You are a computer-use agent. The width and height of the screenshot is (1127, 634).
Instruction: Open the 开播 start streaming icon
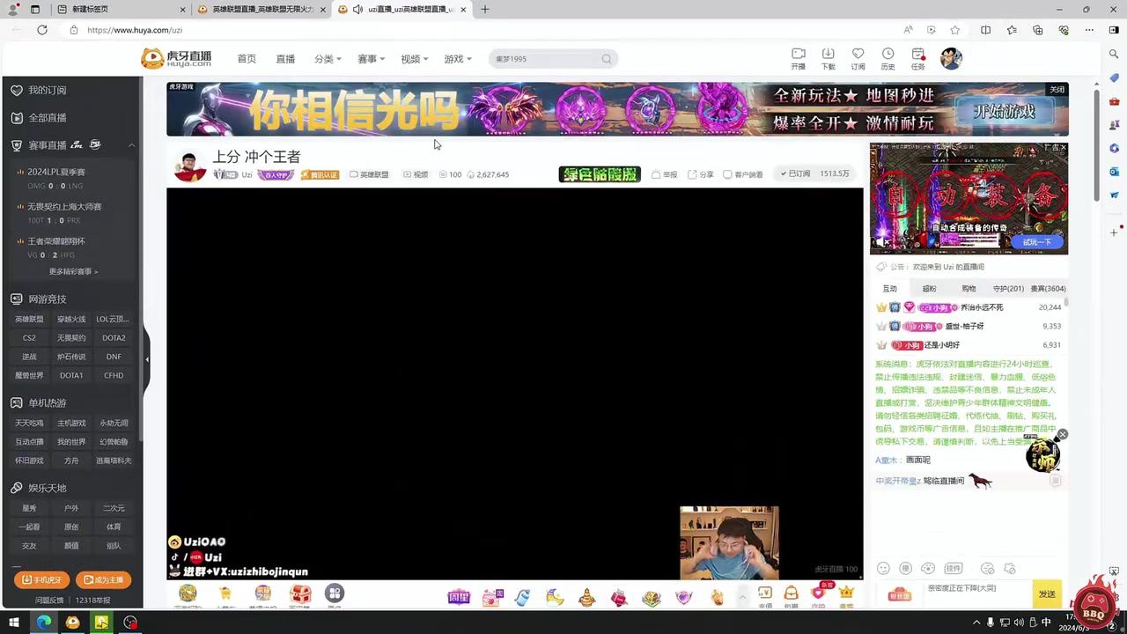[798, 55]
